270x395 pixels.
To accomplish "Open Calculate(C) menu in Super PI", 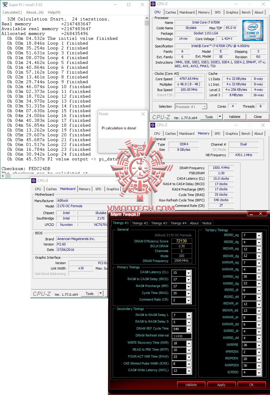I will [12, 12].
